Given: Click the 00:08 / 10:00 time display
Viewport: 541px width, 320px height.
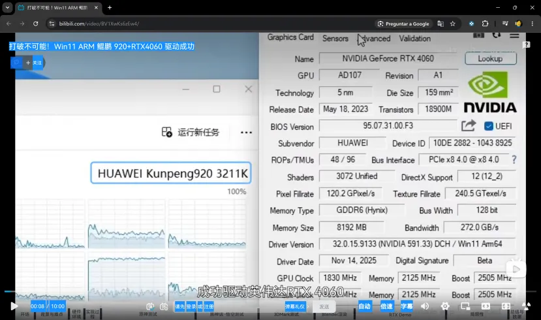Looking at the screenshot, I should point(48,306).
